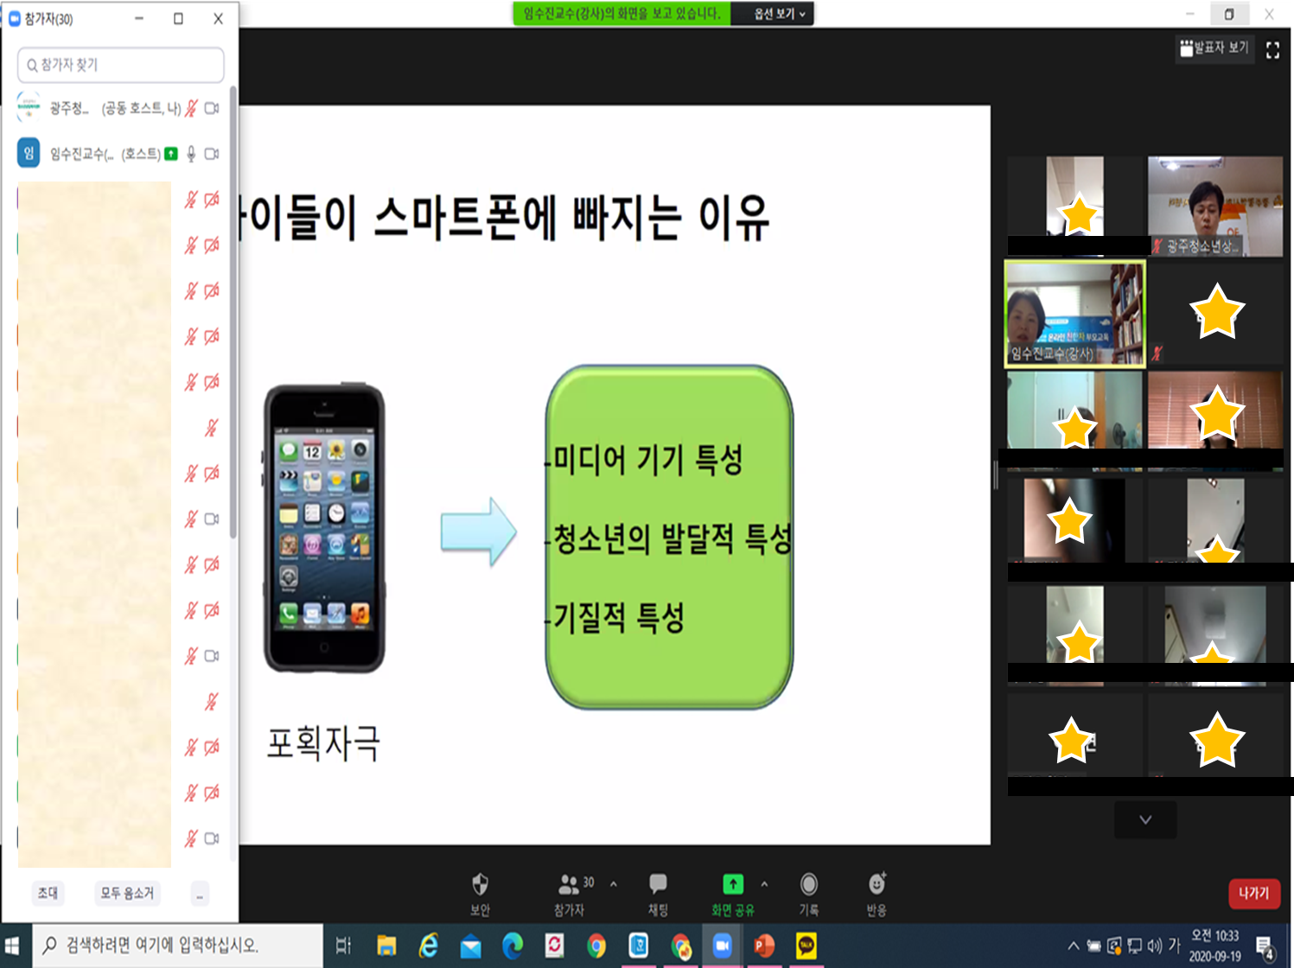
Task: Click the 참가자 찾기 search field
Action: (121, 65)
